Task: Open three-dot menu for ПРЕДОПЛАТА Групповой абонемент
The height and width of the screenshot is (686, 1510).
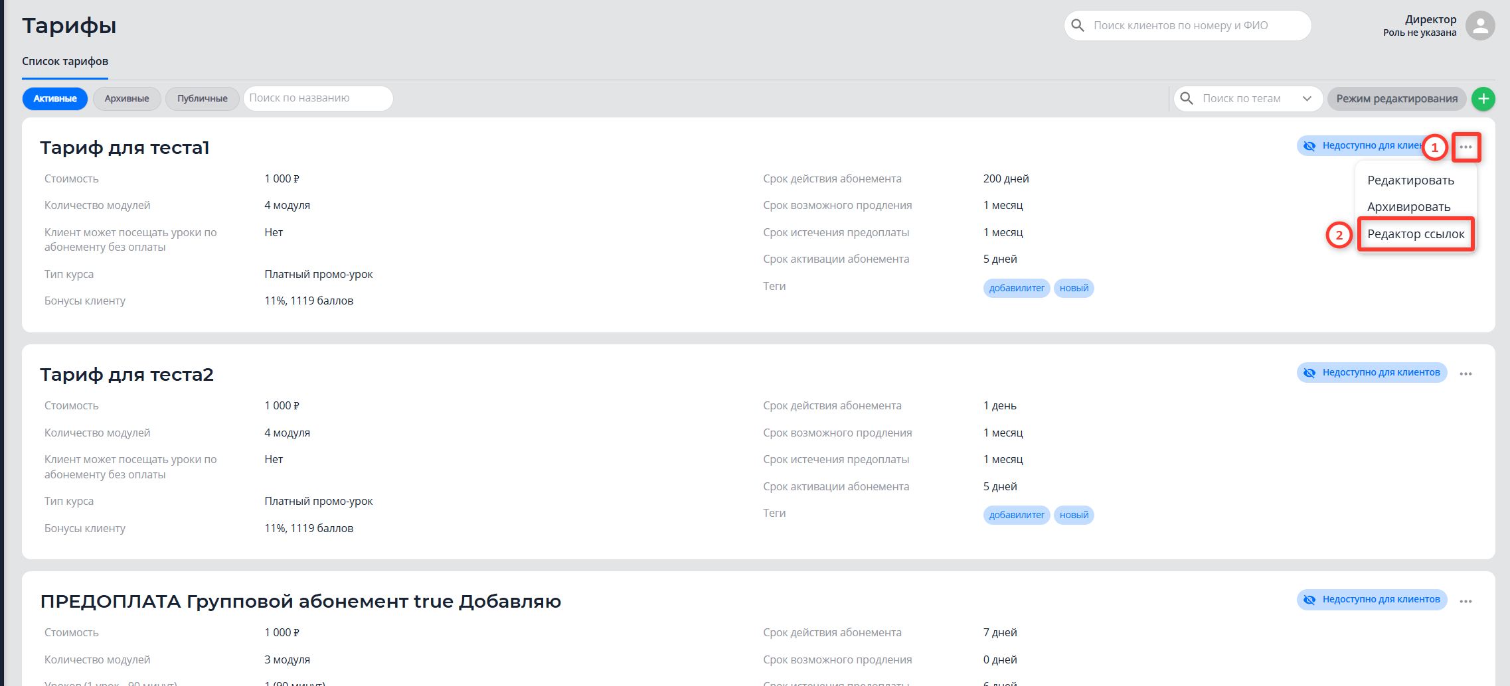Action: tap(1466, 601)
